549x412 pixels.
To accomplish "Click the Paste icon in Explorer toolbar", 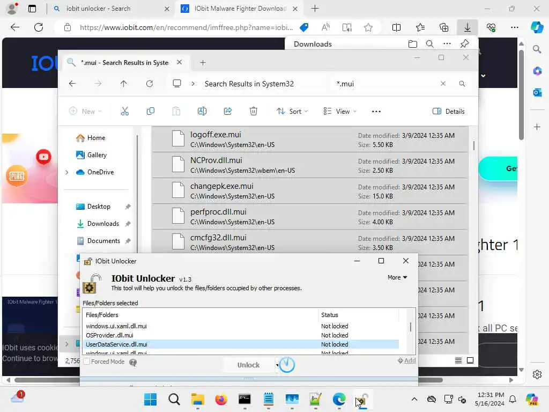I will pyautogui.click(x=176, y=112).
